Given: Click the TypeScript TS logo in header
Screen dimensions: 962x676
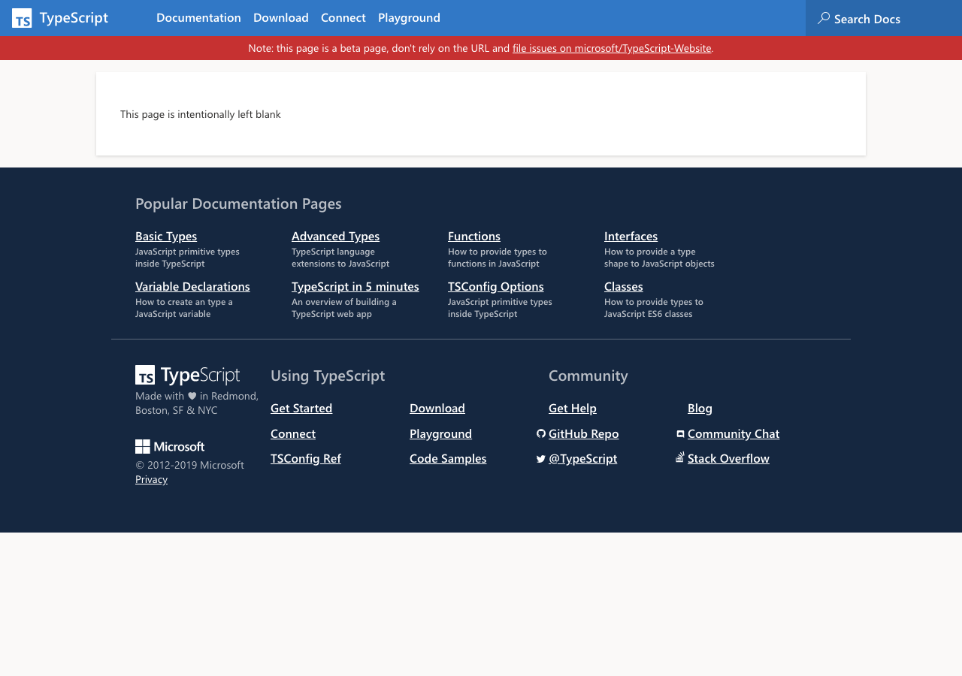Looking at the screenshot, I should [x=22, y=18].
